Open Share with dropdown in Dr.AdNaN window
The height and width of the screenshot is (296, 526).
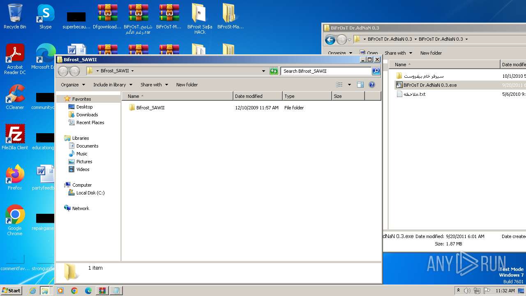[x=398, y=53]
